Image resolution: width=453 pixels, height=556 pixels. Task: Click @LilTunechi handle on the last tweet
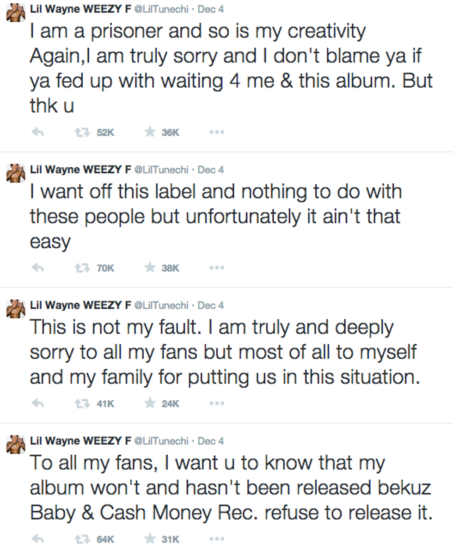click(161, 441)
